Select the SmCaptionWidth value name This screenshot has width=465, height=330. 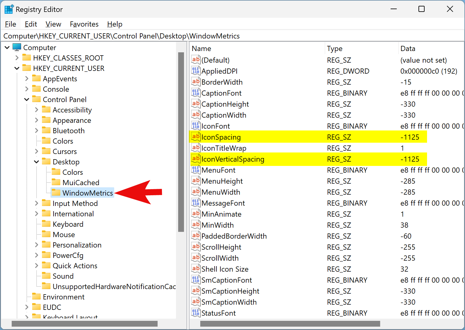229,302
